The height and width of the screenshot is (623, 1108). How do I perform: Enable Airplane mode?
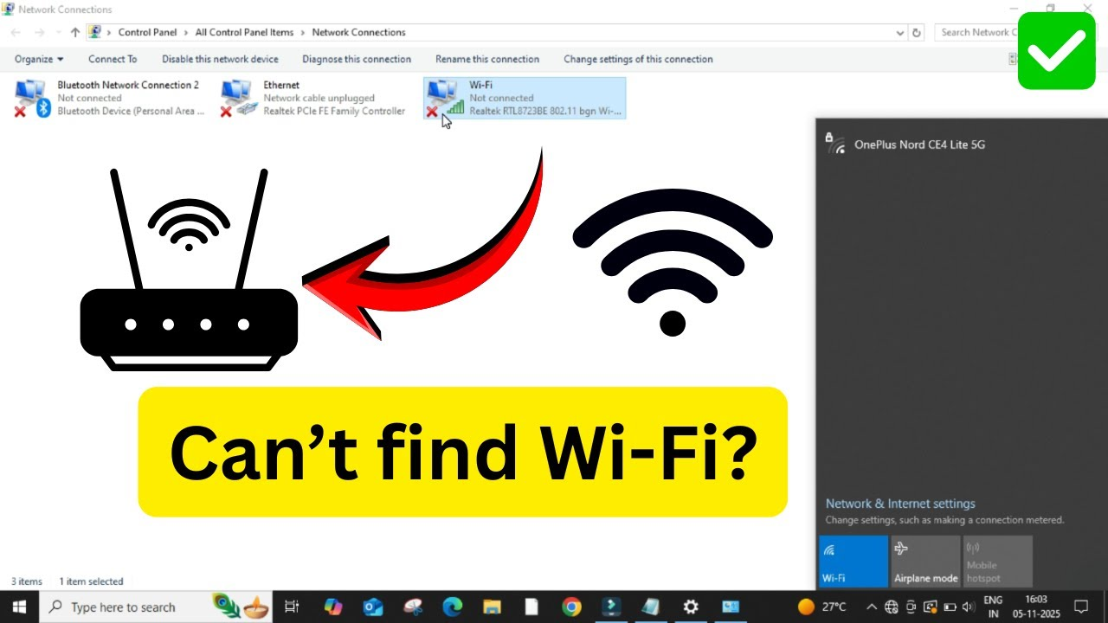pyautogui.click(x=925, y=562)
